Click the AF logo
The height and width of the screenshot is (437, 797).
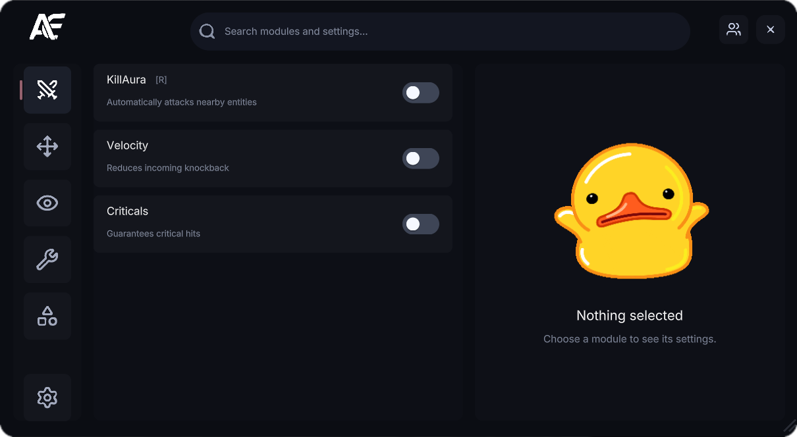pos(47,27)
